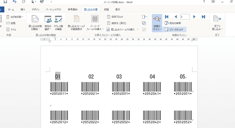Screen dimensions: 235x128
Task: Click the 05 heading text
Action: pyautogui.click(x=182, y=77)
